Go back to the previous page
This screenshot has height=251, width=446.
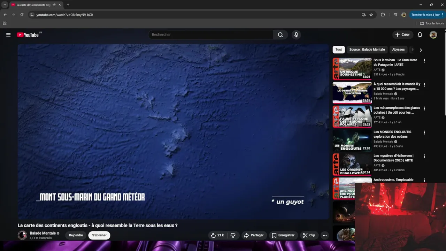[x=5, y=15]
